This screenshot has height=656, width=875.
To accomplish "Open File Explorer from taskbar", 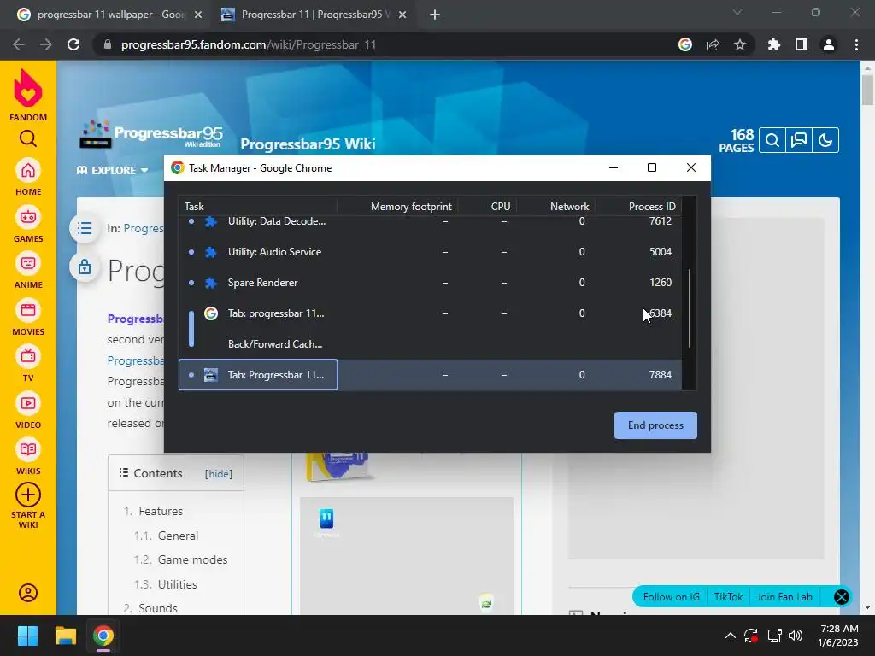I will click(65, 635).
